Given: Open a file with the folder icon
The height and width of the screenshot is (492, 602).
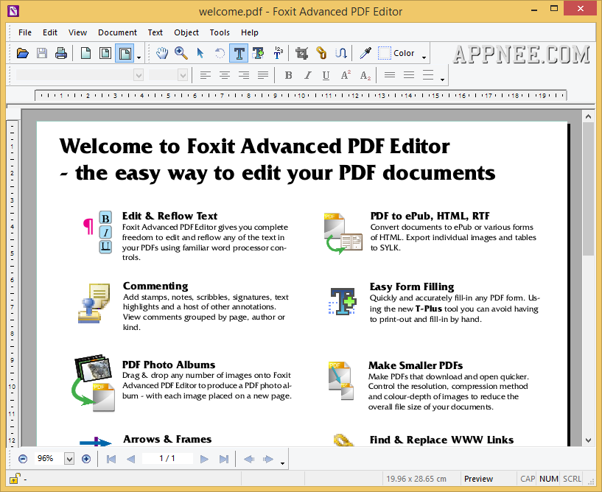Looking at the screenshot, I should (x=23, y=53).
